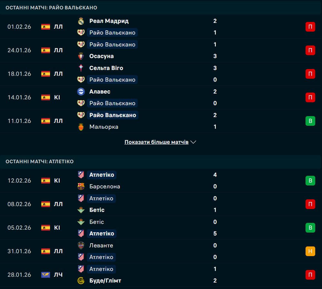The width and height of the screenshot is (322, 289).
Task: Expand the 'Показати більше матчів' chevron
Action: pos(194,142)
